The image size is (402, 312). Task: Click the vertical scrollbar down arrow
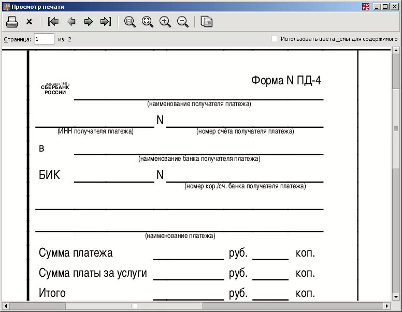[x=396, y=297]
